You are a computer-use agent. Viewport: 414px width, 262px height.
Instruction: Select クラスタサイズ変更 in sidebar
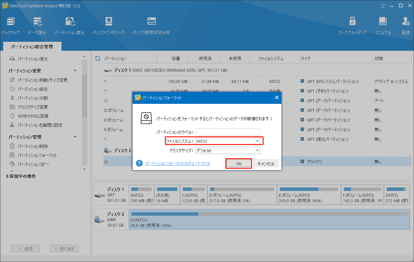coord(33,107)
